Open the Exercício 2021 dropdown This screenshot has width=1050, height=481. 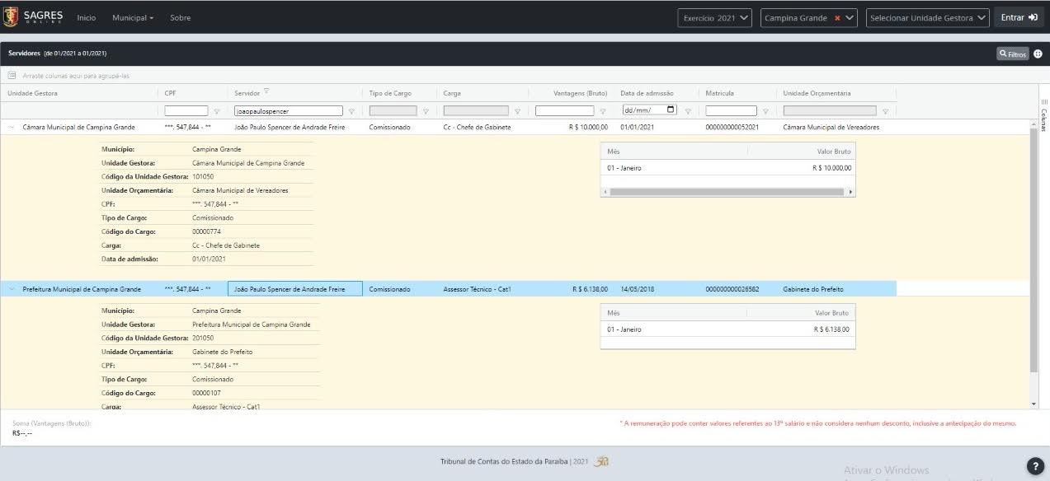coord(714,18)
